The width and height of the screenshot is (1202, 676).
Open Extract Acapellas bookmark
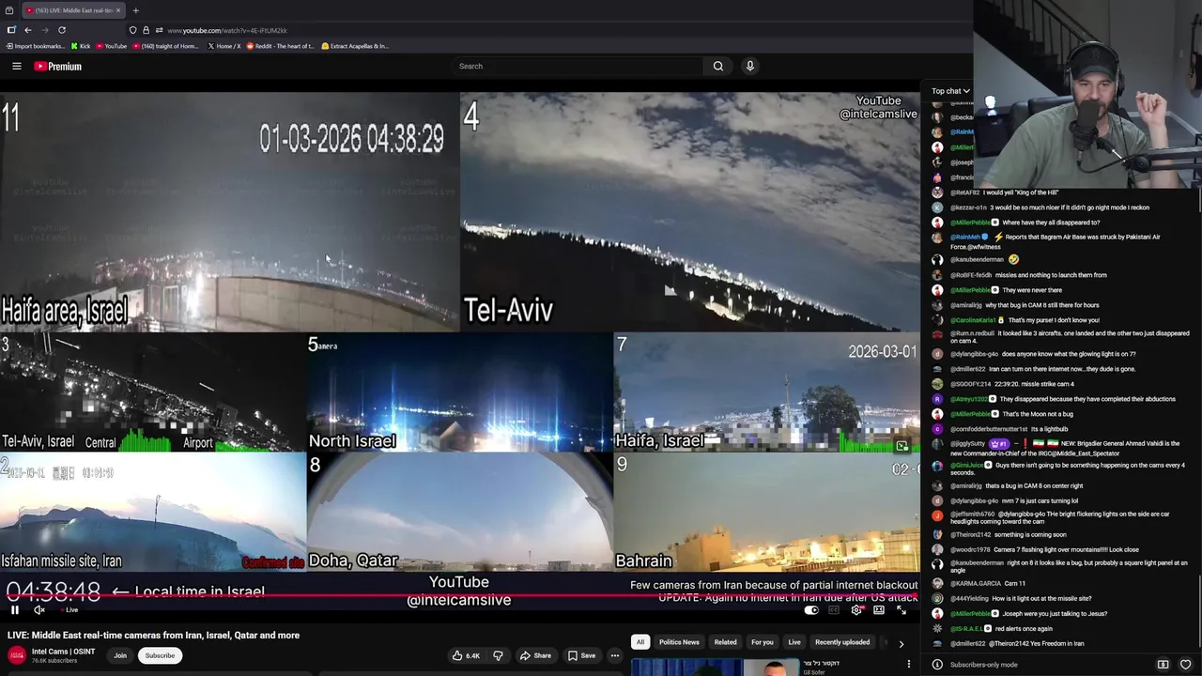pos(355,46)
